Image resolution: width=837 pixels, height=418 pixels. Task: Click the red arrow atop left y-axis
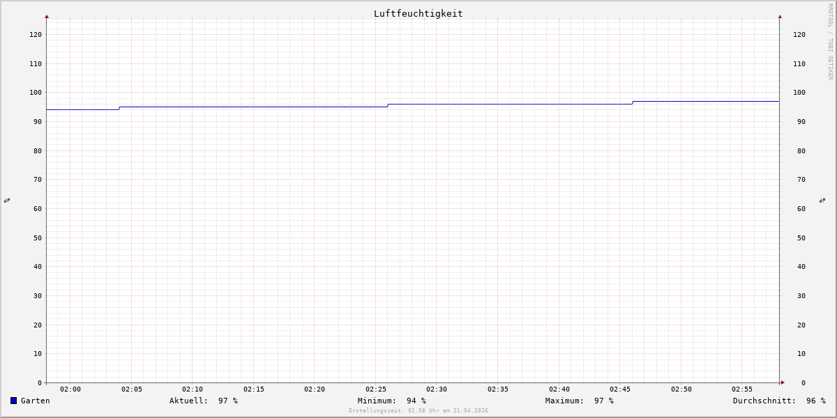pos(47,16)
